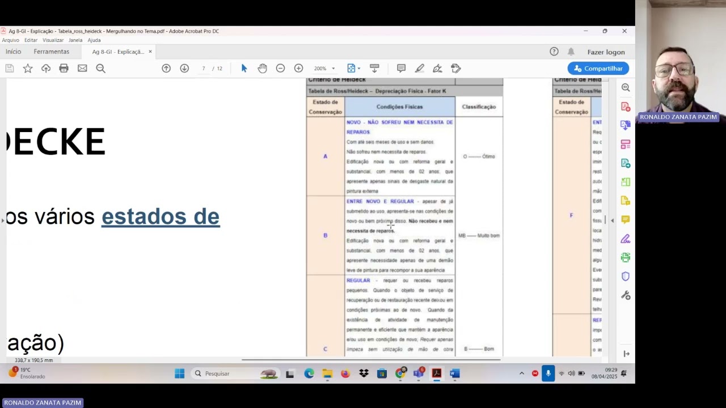726x408 pixels.
Task: Open More Tools wrench in right pane
Action: pos(626,295)
